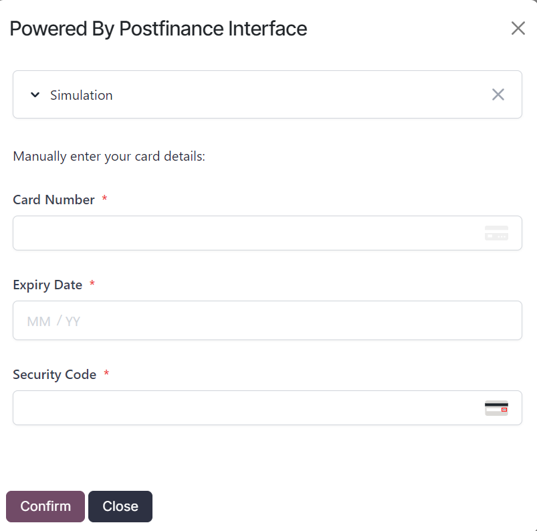The image size is (537, 531).
Task: Click the Powered By Postfinance Interface title
Action: point(156,29)
